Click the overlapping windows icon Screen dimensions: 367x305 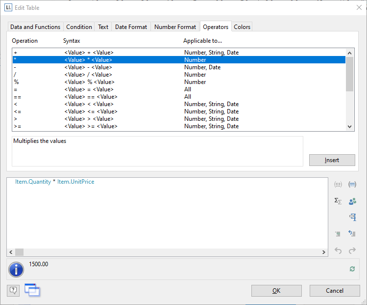[32, 290]
